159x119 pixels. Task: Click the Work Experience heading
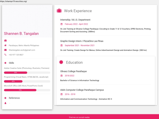tap(78, 11)
